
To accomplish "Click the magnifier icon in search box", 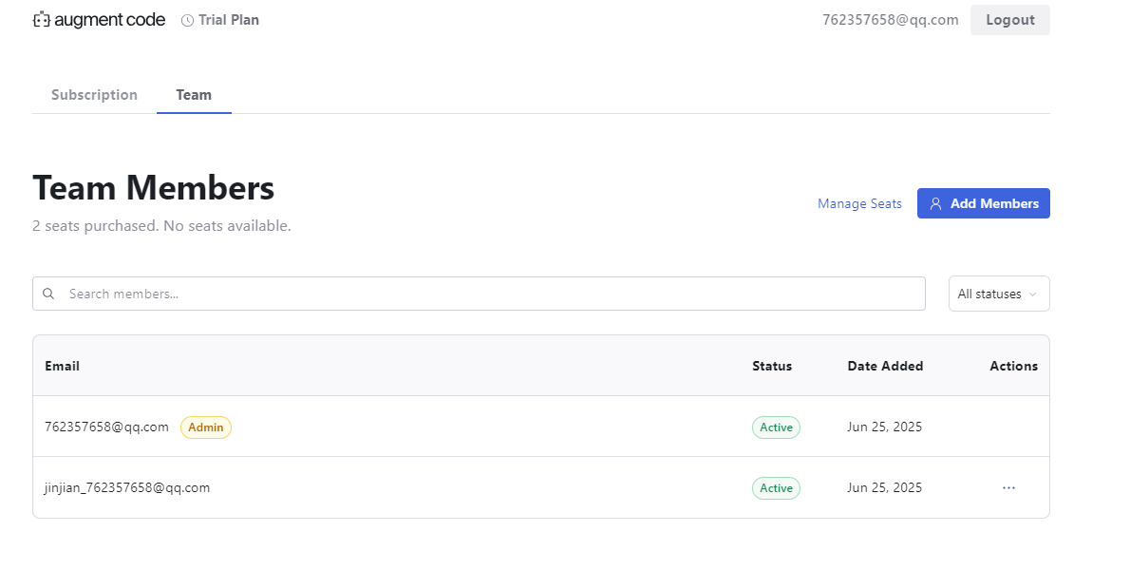I will pos(48,294).
